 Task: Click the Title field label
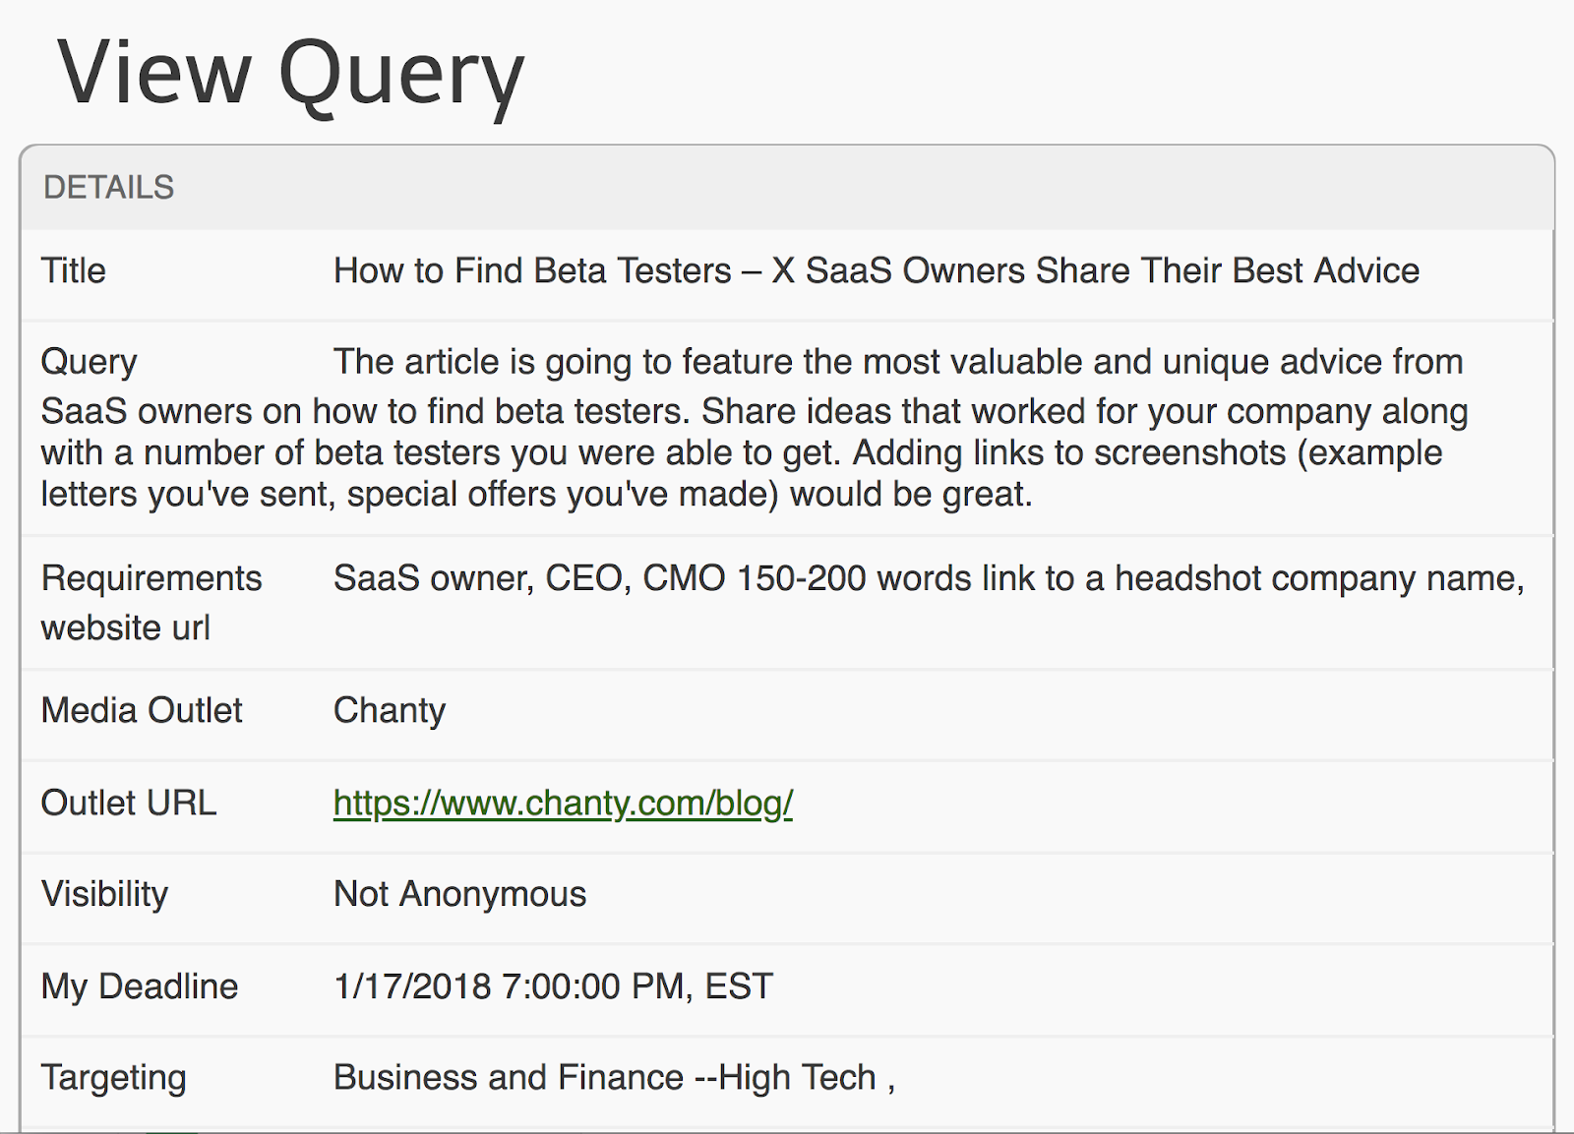74,270
